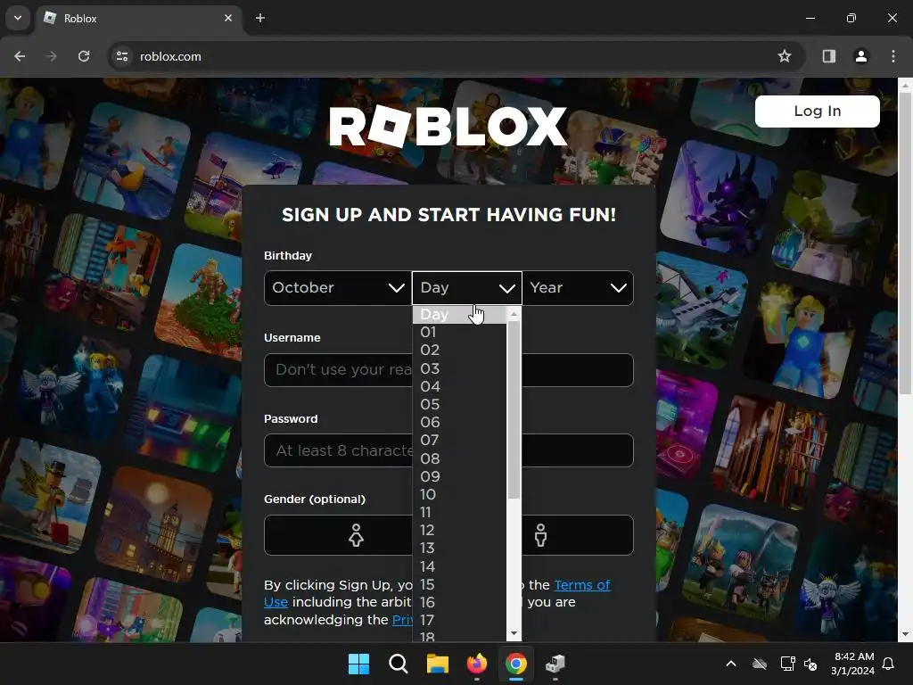Choose day 10 from list
913x685 pixels.
click(459, 494)
